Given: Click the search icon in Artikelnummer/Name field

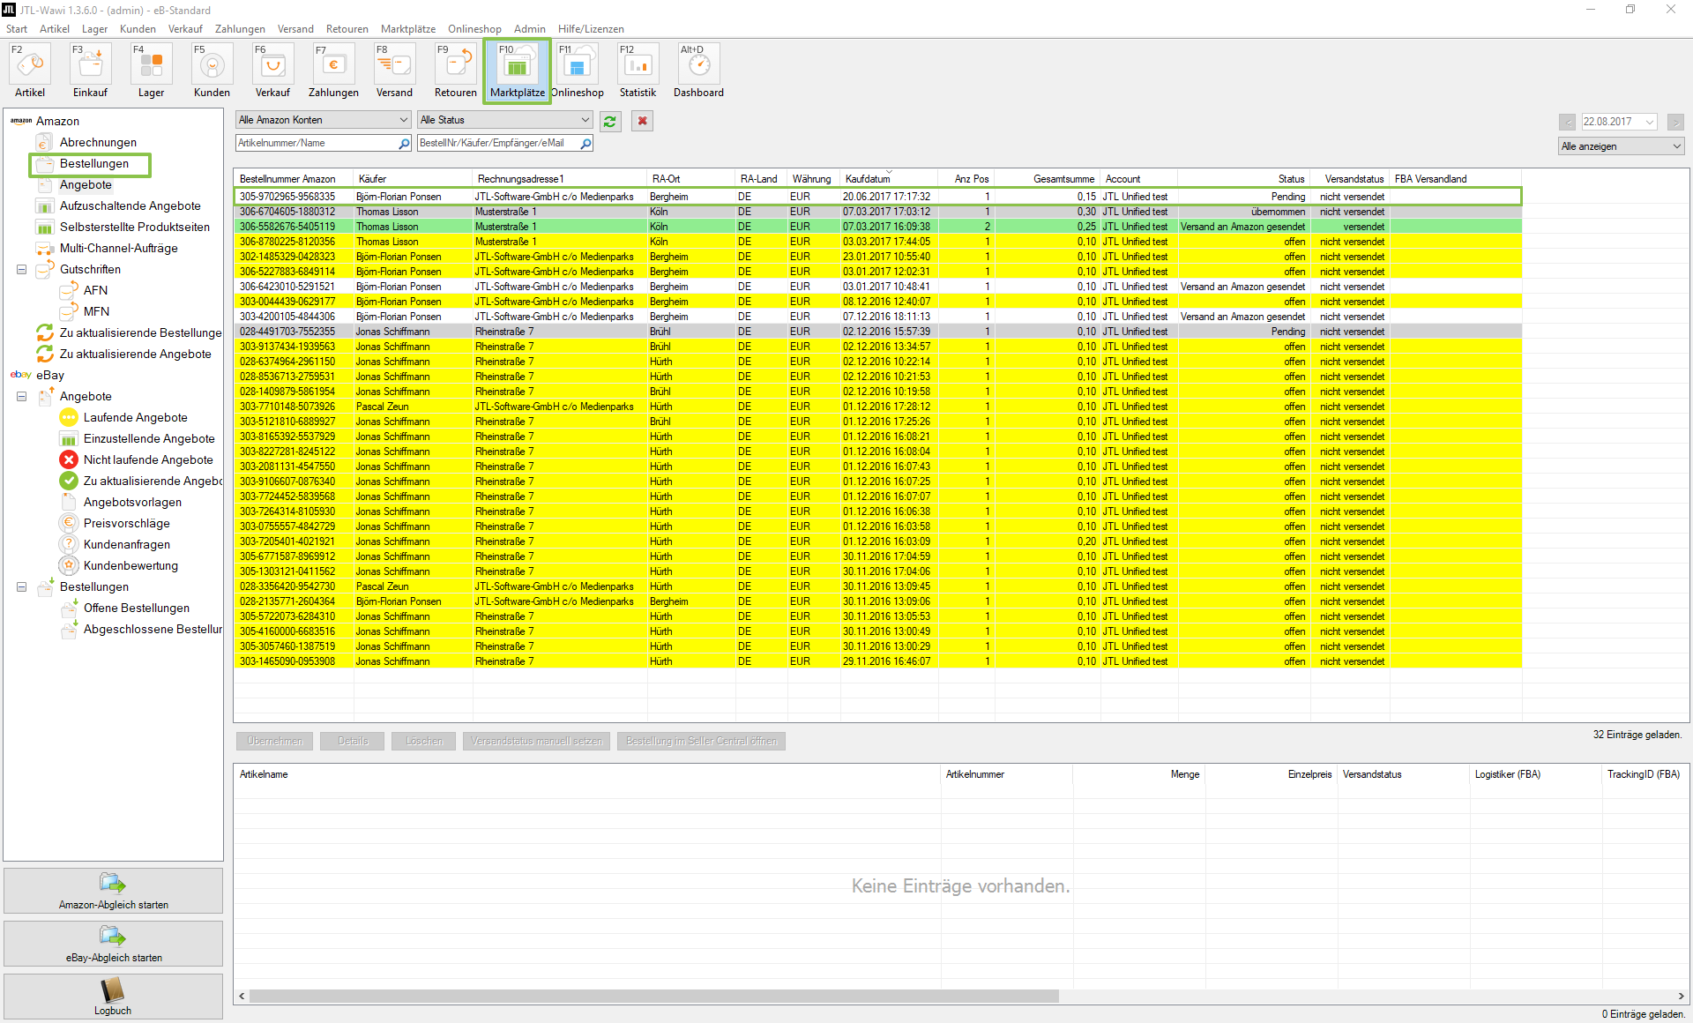Looking at the screenshot, I should point(404,143).
